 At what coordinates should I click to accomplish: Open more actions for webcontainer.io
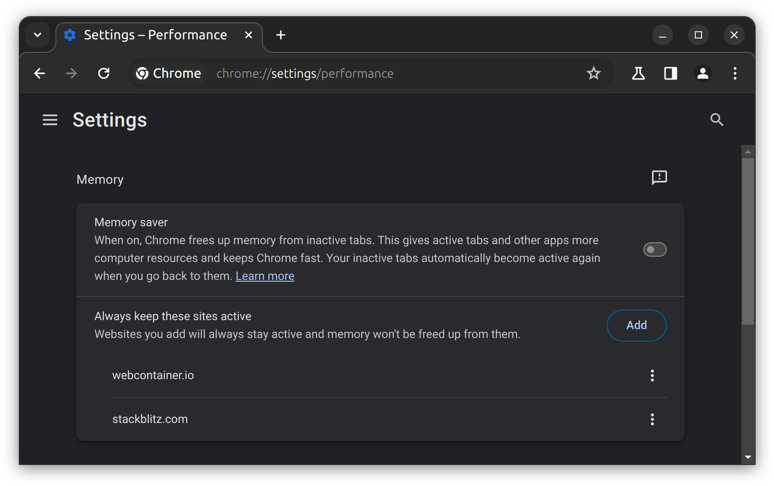(652, 376)
